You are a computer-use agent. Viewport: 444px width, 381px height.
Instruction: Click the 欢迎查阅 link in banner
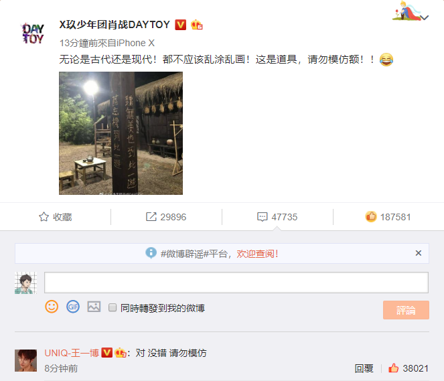coord(257,254)
